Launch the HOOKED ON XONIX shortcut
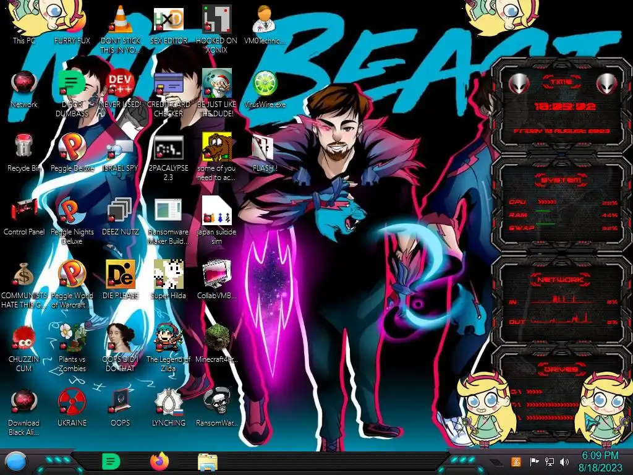Image resolution: width=633 pixels, height=475 pixels. (217, 28)
